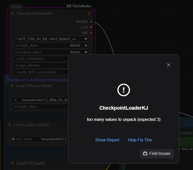Collapse the Unet Loader (GGUF) node dot
The image size is (193, 170).
[x=10, y=125]
